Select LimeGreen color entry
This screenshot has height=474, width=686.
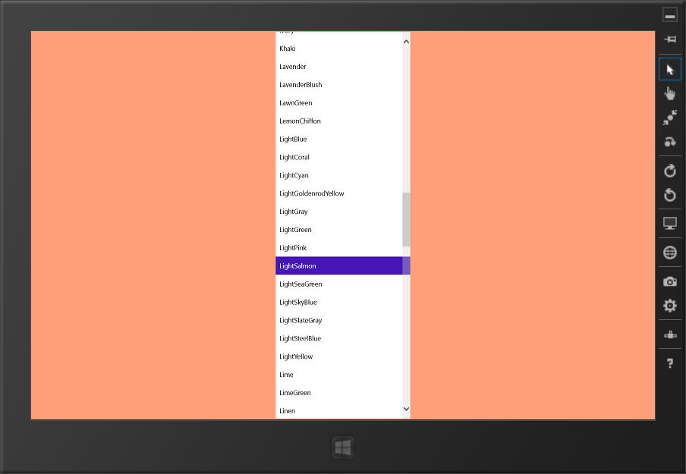338,393
